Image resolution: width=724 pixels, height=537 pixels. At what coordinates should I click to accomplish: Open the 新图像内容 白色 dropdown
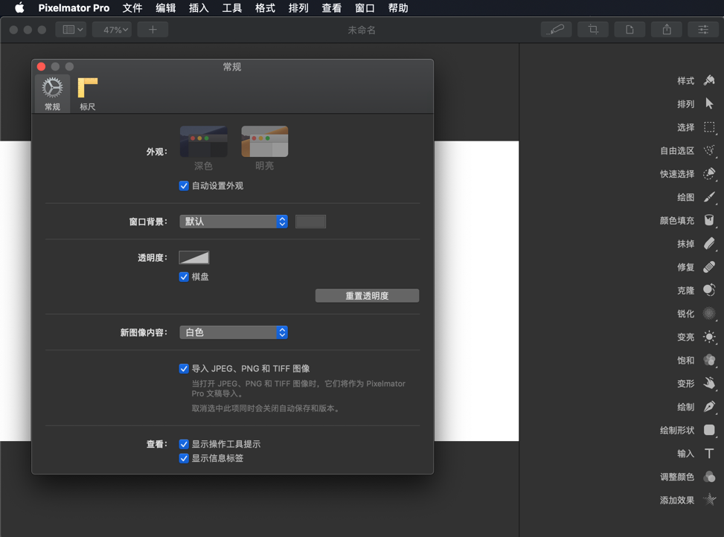click(234, 332)
